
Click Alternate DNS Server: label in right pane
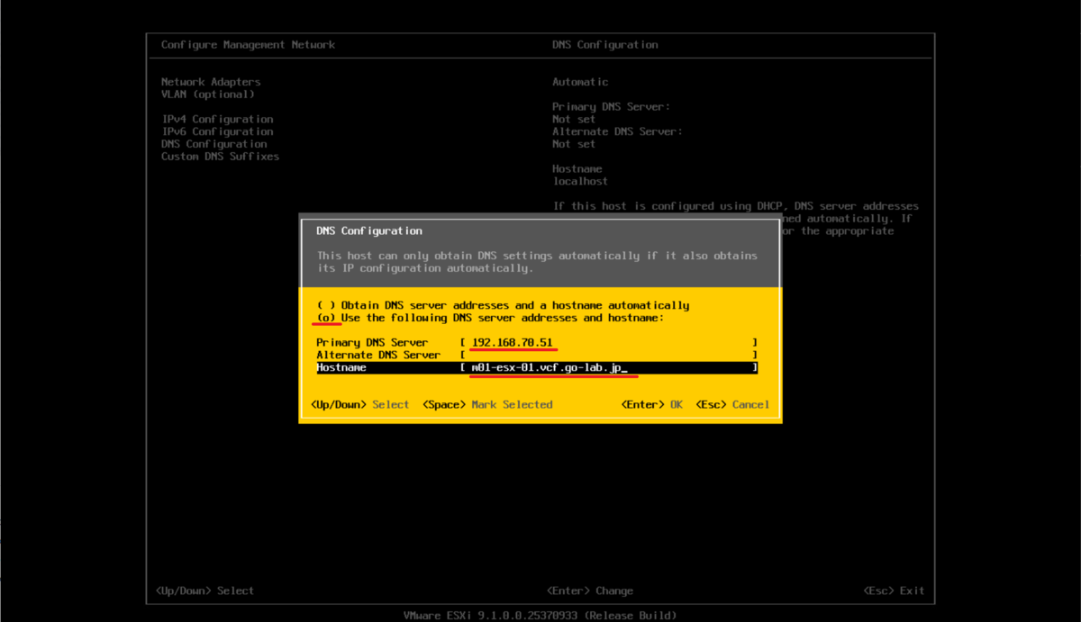click(618, 131)
